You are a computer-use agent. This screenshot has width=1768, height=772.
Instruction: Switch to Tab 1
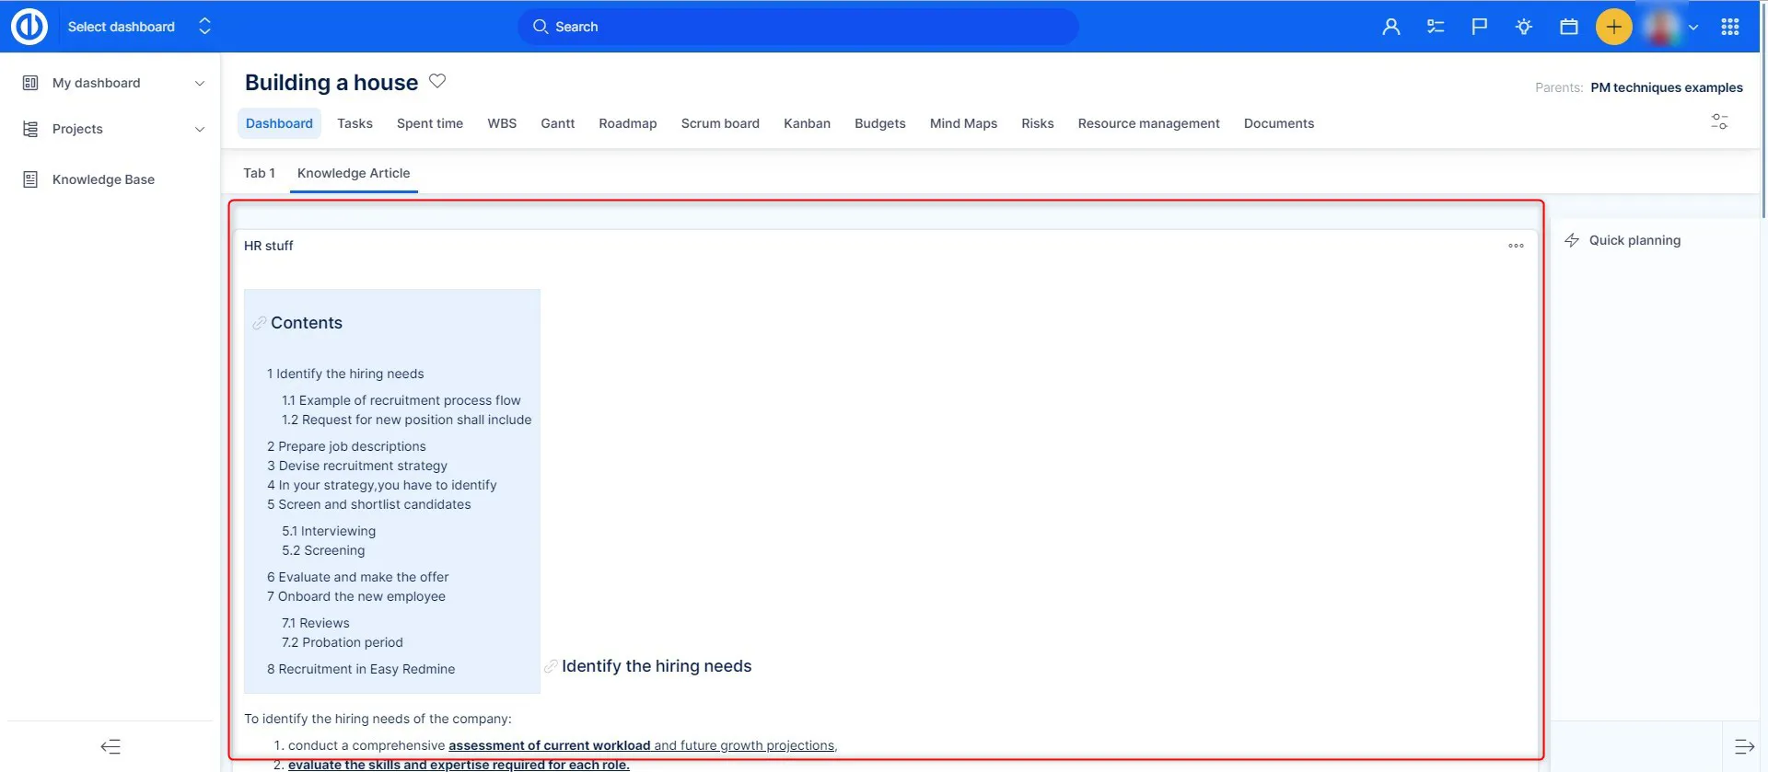(x=259, y=173)
